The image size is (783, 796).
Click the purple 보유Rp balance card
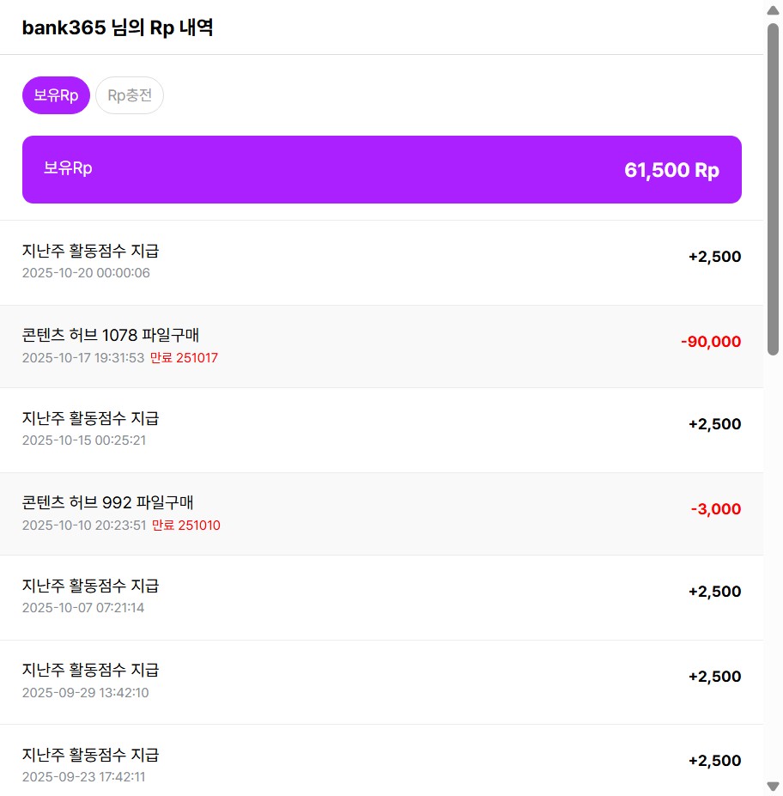381,169
